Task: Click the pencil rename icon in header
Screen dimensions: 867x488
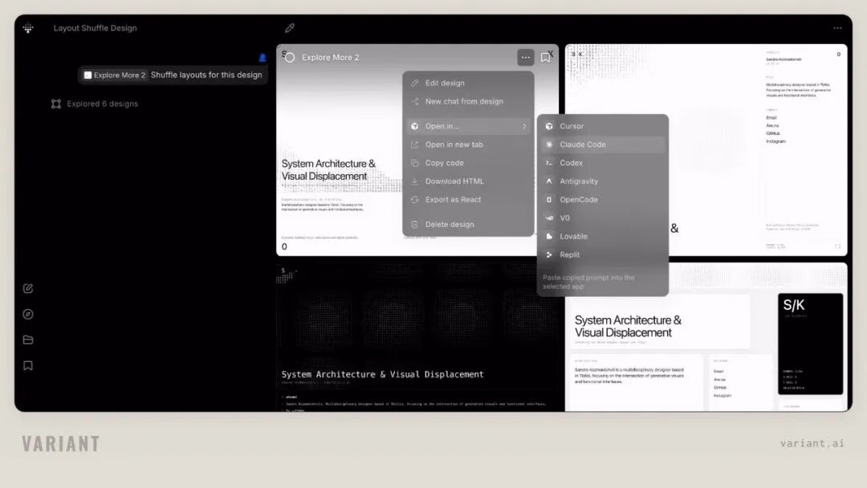Action: coord(290,27)
